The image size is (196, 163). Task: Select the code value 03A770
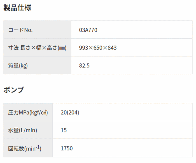(x=88, y=30)
